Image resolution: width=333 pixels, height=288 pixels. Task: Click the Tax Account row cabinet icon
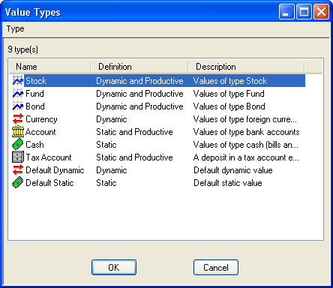point(18,157)
